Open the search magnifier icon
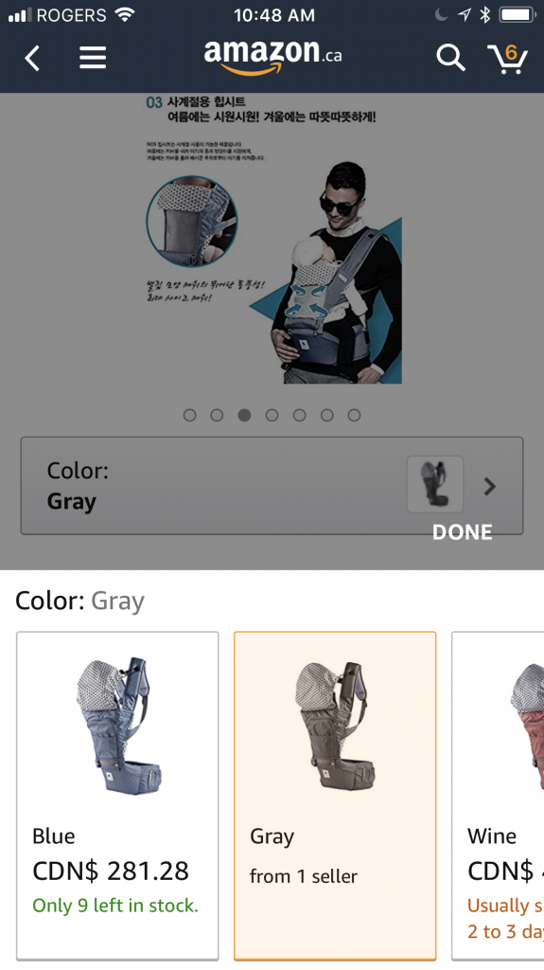The width and height of the screenshot is (544, 970). (x=450, y=58)
